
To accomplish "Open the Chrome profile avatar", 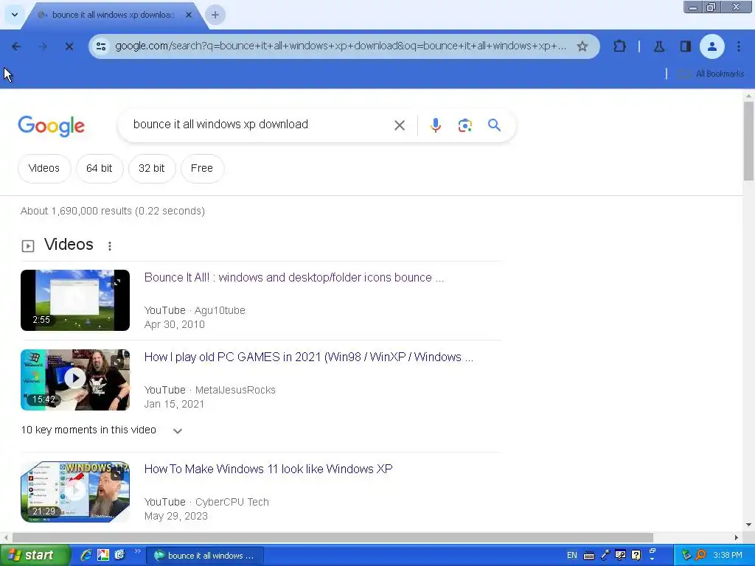I will (x=711, y=46).
